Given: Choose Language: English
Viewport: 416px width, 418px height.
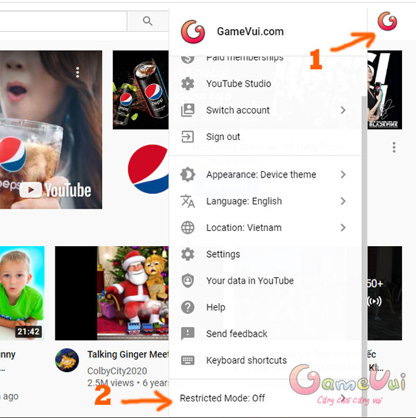Looking at the screenshot, I should tap(266, 201).
